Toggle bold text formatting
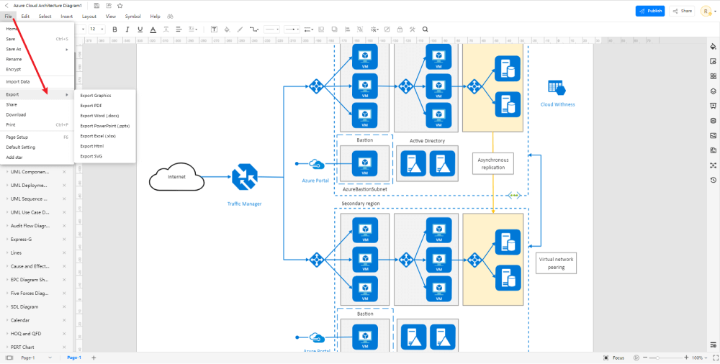 pyautogui.click(x=114, y=29)
